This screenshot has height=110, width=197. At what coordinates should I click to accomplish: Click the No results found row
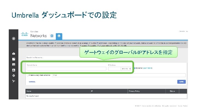(106, 96)
